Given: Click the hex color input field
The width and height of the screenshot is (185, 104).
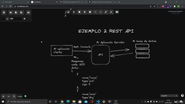Looking at the screenshot, I should pos(15,19).
